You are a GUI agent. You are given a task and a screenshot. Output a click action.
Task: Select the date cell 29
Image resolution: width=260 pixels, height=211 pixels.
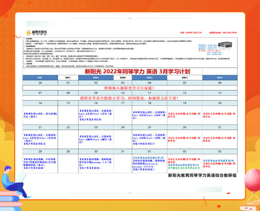(68, 151)
